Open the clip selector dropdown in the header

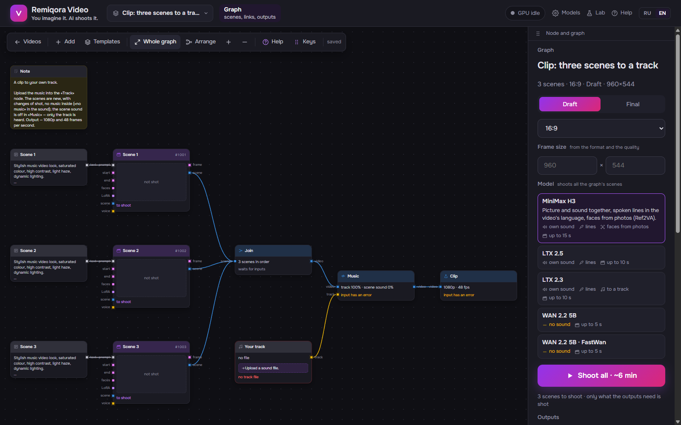(x=160, y=13)
